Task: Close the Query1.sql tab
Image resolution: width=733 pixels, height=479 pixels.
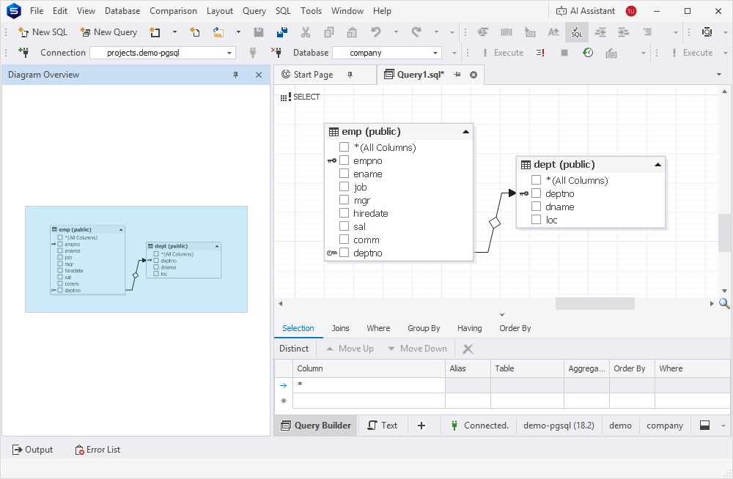Action: (x=474, y=75)
